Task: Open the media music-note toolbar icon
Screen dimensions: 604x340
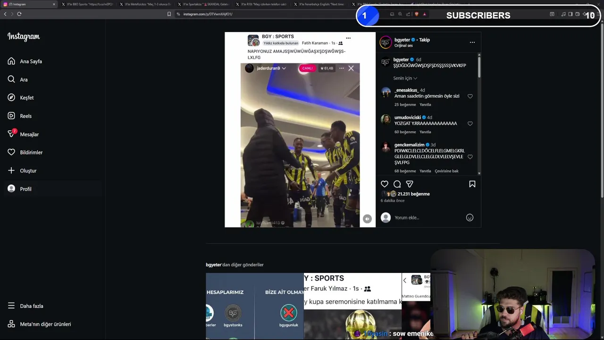Action: (563, 14)
